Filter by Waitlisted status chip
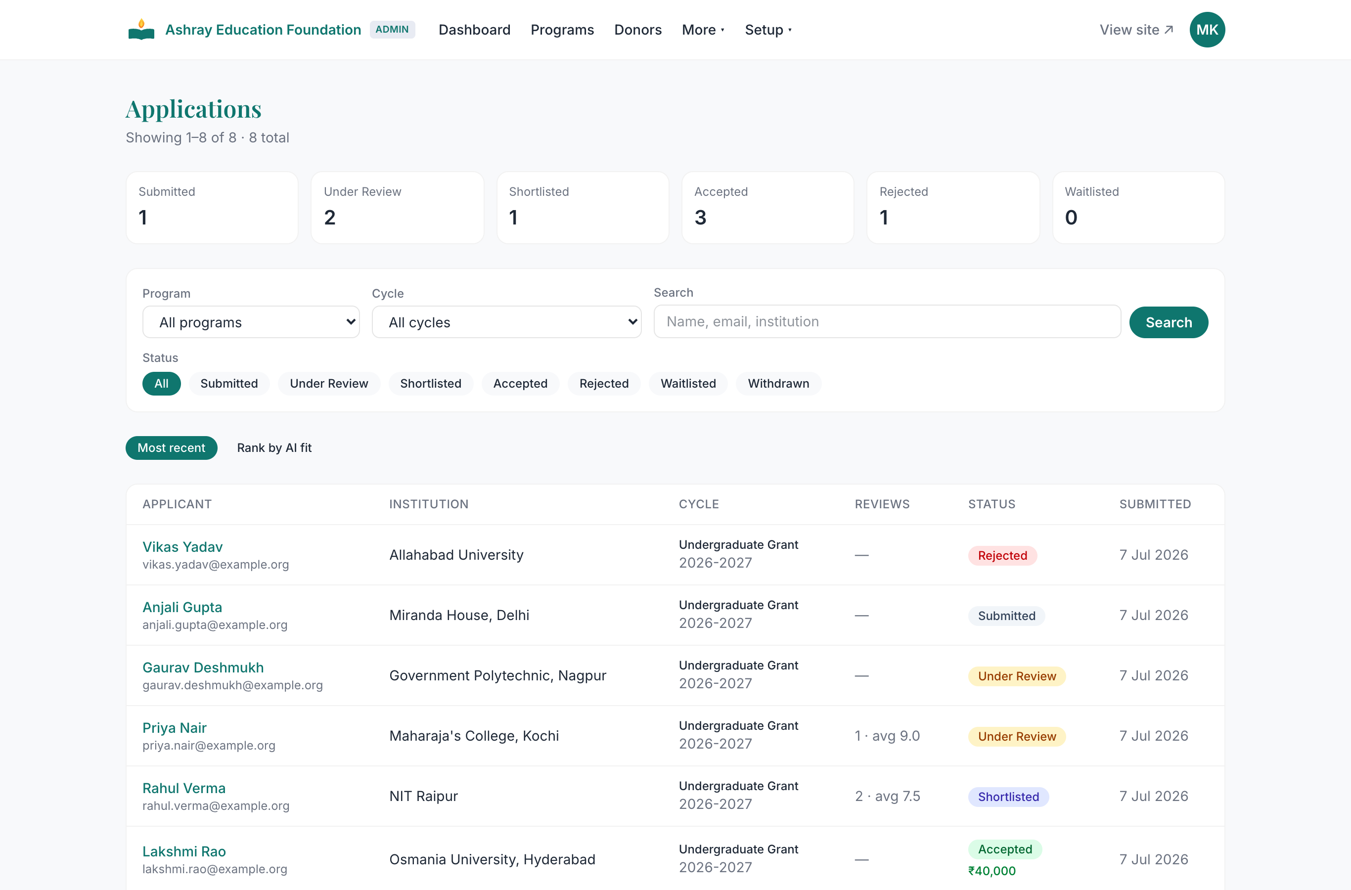The width and height of the screenshot is (1351, 890). click(688, 384)
